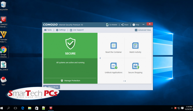Open the network tray icon
Viewport: 193px width, 111px height.
click(179, 108)
